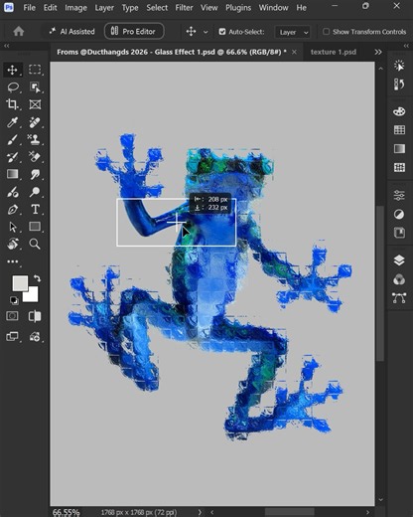Screen dimensions: 413x517
Task: Select the Smudge tool
Action: (x=35, y=174)
